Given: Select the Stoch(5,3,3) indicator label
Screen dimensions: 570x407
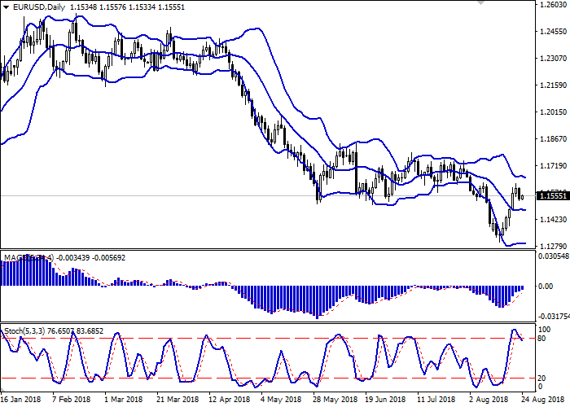Looking at the screenshot, I should [26, 331].
